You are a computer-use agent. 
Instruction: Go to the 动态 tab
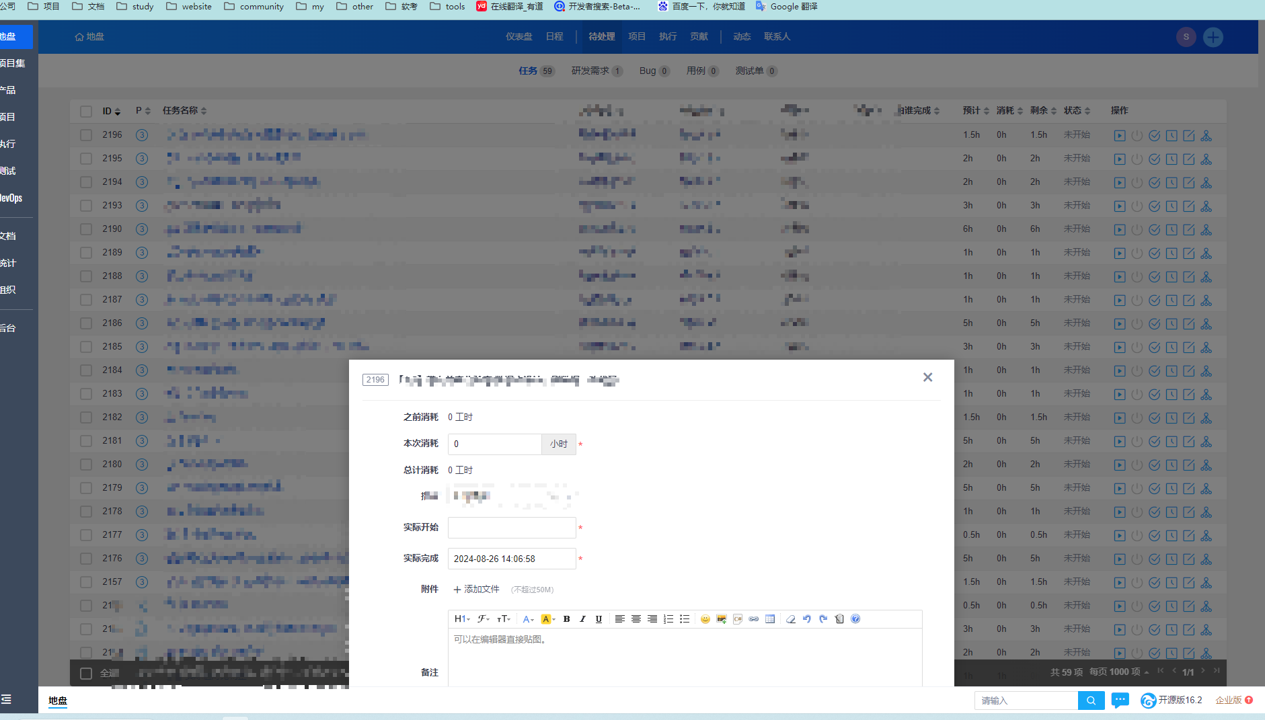coord(742,36)
